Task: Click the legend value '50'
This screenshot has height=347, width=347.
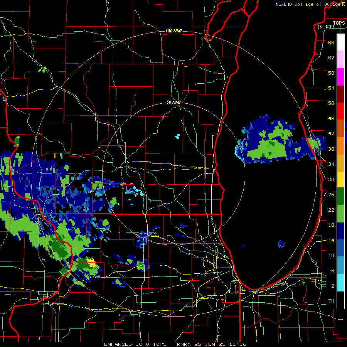Action: [x=331, y=103]
